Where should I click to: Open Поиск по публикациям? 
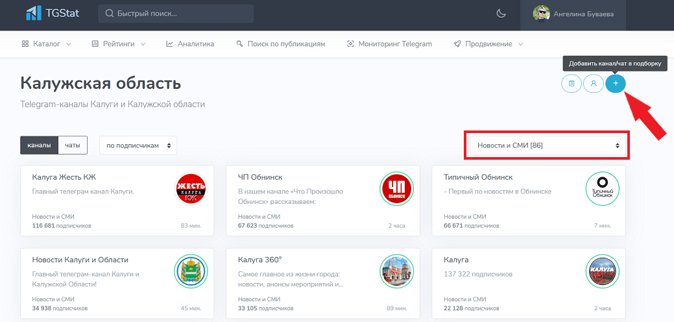pos(280,44)
